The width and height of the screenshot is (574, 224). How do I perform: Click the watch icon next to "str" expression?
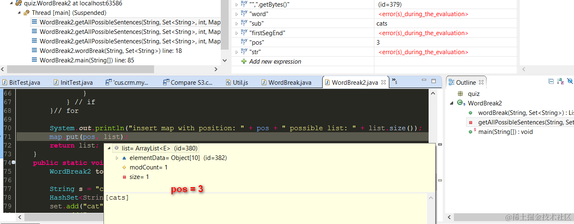pos(244,52)
